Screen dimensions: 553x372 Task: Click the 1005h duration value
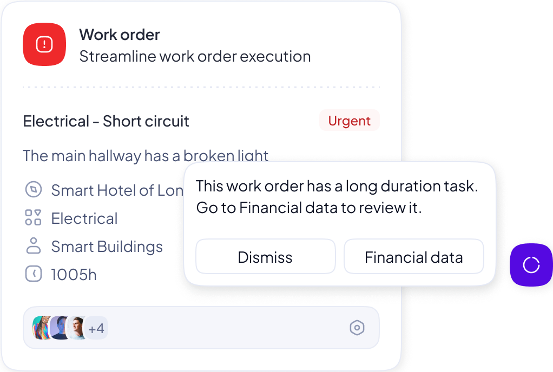click(x=74, y=275)
